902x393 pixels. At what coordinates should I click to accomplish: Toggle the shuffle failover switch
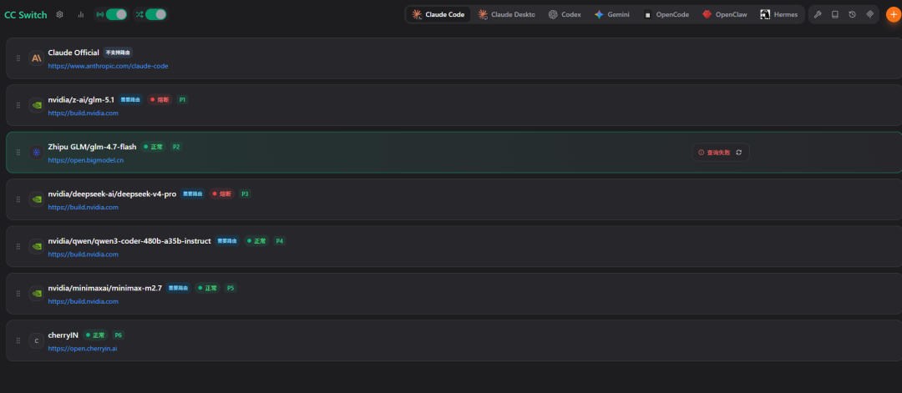tap(156, 14)
